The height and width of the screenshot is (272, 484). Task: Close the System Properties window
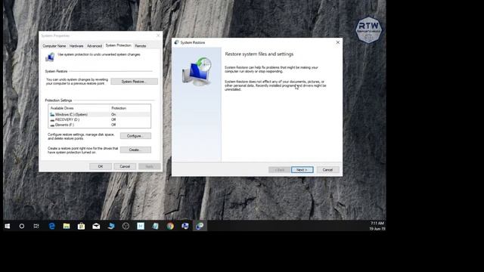[158, 36]
